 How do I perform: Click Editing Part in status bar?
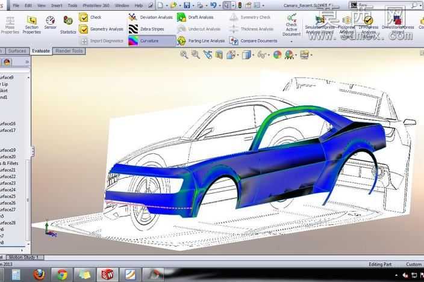[380, 264]
